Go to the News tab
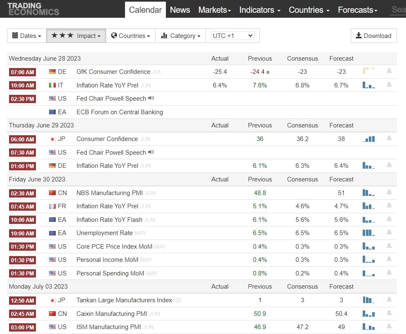 (x=180, y=10)
